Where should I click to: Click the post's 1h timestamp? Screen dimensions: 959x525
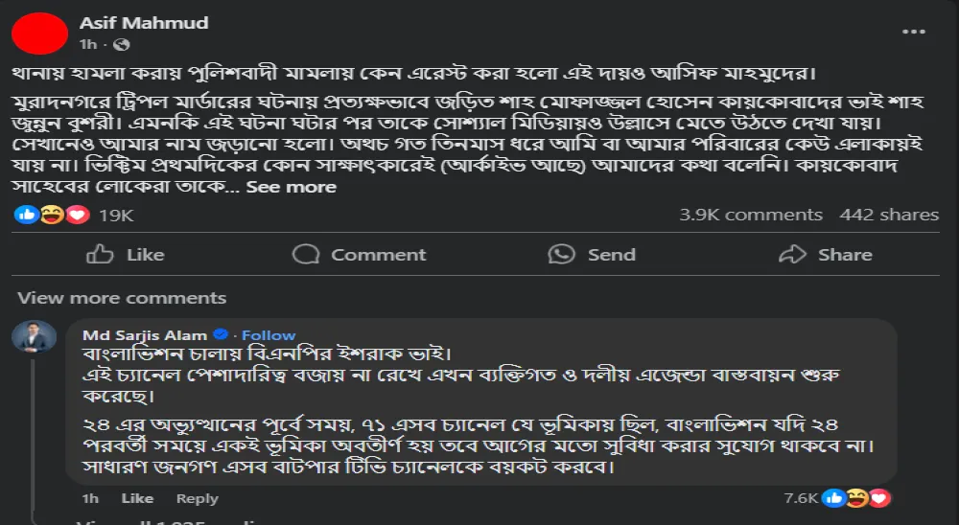point(86,45)
